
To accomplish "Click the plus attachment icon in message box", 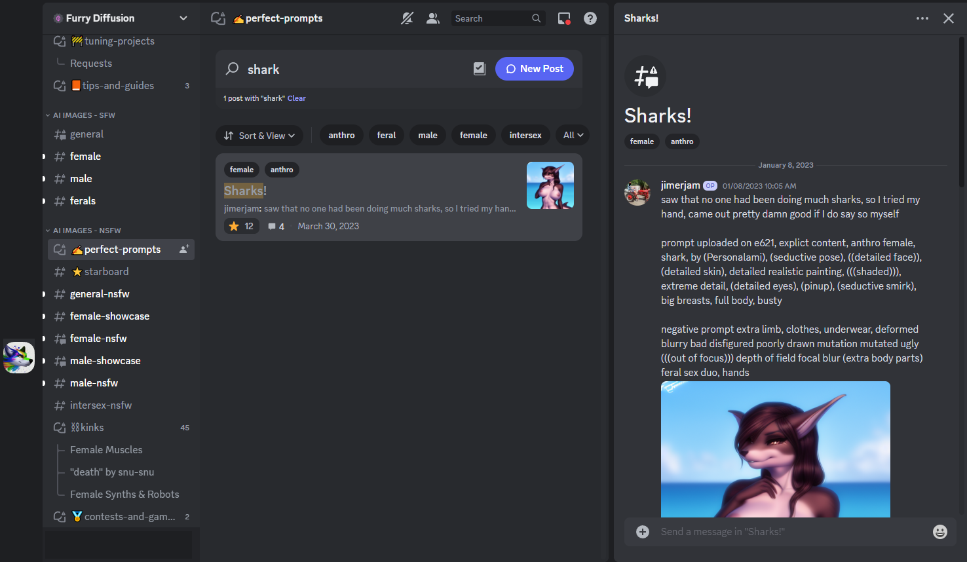I will click(643, 532).
